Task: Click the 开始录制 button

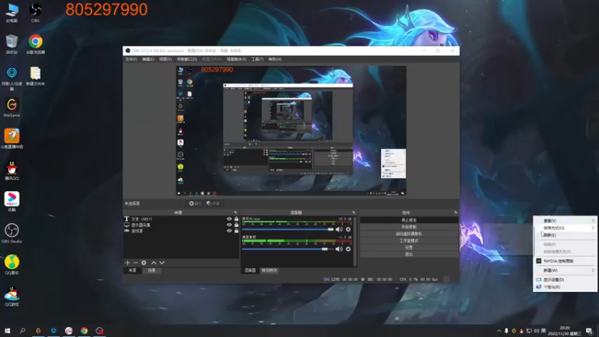Action: (409, 227)
